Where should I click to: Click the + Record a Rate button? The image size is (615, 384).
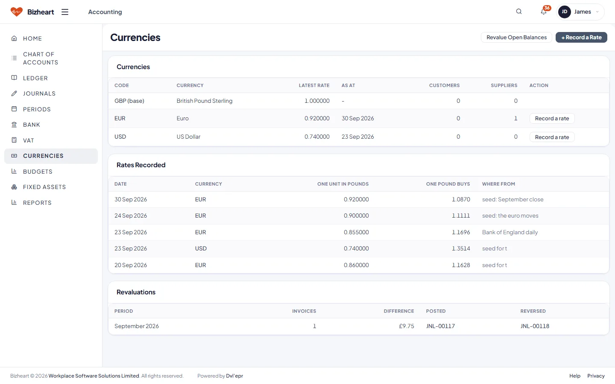click(581, 38)
